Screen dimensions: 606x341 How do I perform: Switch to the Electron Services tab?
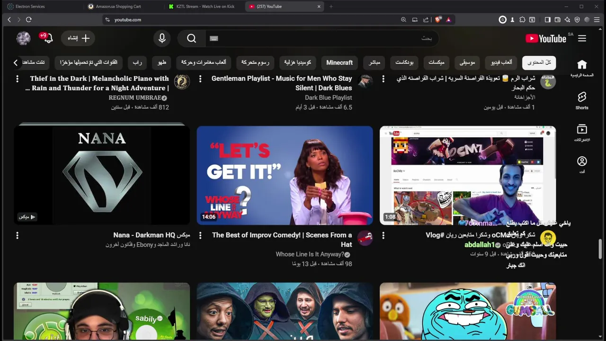(x=44, y=7)
